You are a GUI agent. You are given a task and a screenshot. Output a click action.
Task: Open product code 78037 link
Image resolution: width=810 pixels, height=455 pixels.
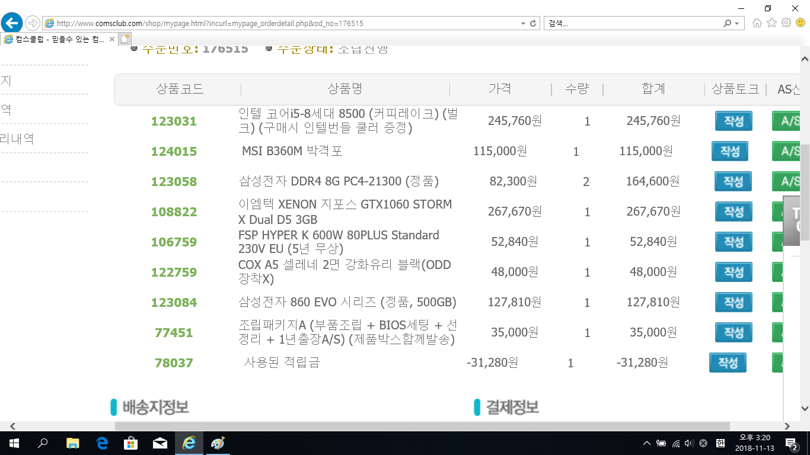click(174, 363)
